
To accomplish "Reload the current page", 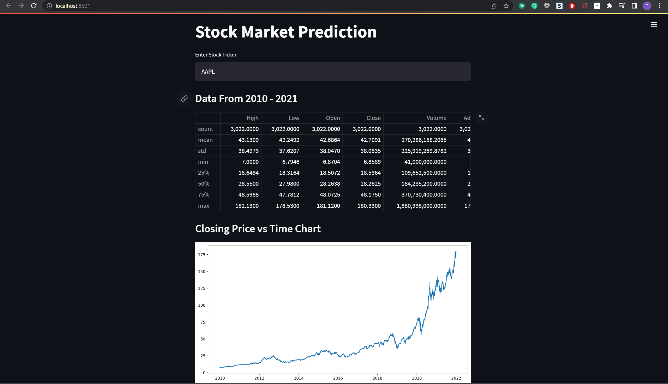I will point(34,5).
